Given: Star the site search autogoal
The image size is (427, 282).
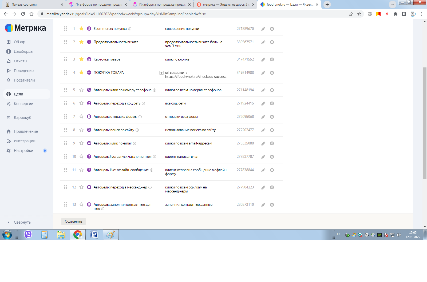Looking at the screenshot, I should tap(81, 130).
